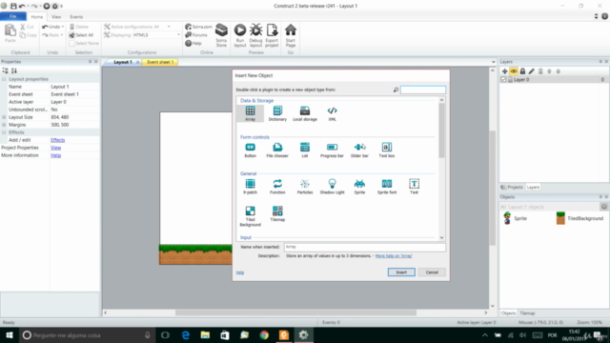Click the Run layout ribbon icon
This screenshot has height=343, width=610.
coord(240,35)
